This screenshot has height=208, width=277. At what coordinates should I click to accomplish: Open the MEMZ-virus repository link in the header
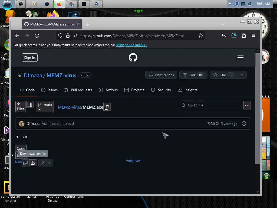coord(61,75)
